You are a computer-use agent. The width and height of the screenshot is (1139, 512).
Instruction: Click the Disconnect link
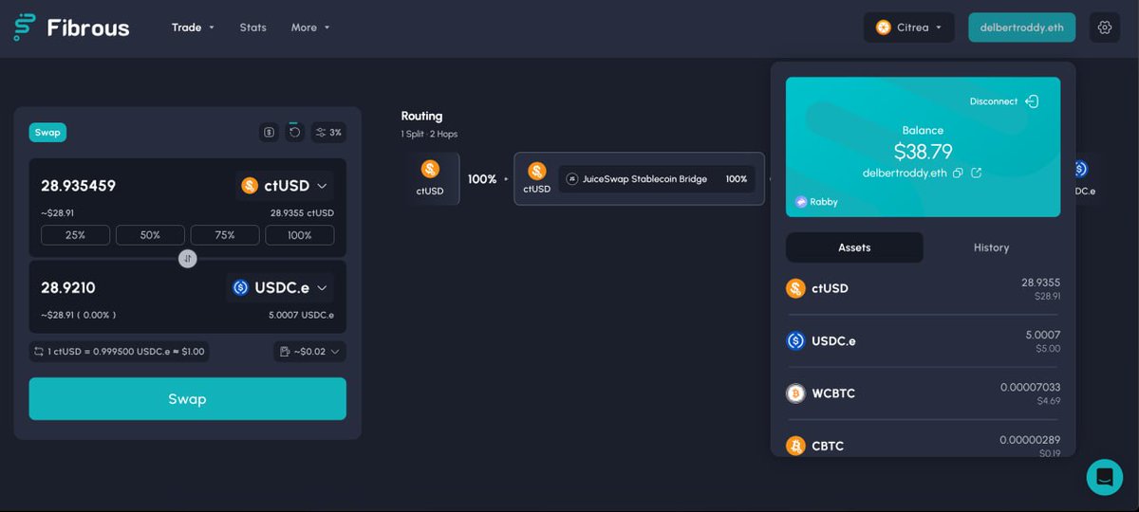click(x=994, y=101)
